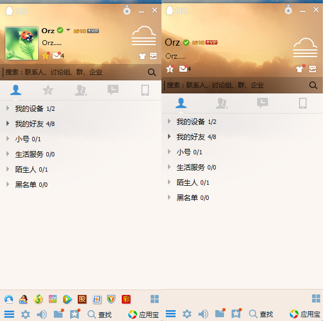The width and height of the screenshot is (324, 321).
Task: Open the blue lightning app icon in left window
Action: click(97, 299)
